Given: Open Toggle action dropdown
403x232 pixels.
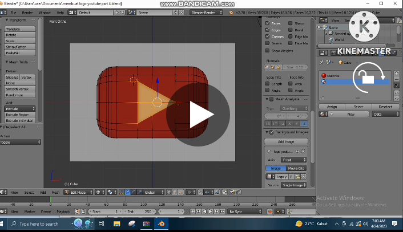Looking at the screenshot, I should (21, 142).
